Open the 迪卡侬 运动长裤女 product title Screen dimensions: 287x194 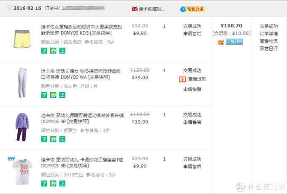point(81,74)
